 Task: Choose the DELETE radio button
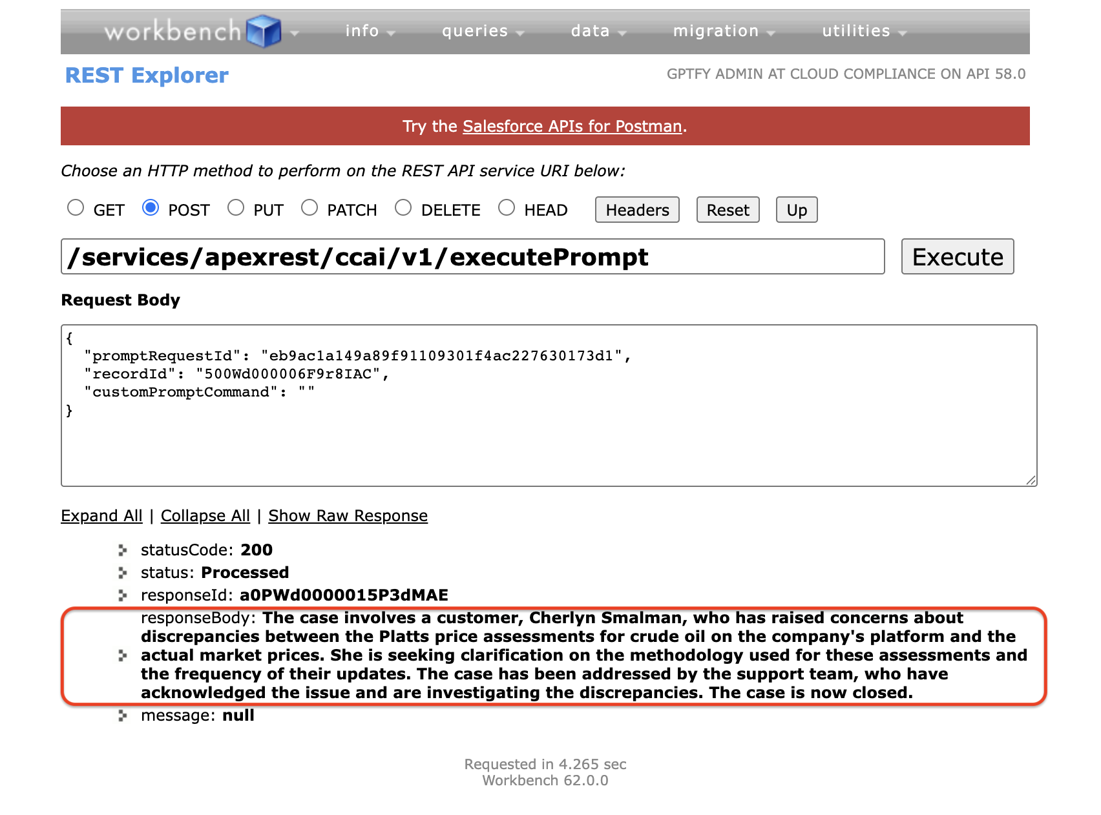403,208
